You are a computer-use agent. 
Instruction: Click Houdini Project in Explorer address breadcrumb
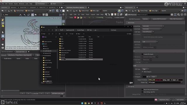[x=81, y=30]
